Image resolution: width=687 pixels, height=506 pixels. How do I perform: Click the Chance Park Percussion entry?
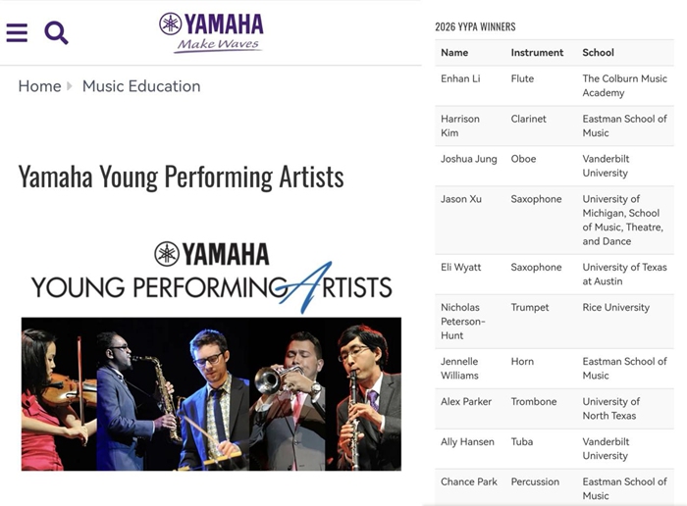click(554, 487)
